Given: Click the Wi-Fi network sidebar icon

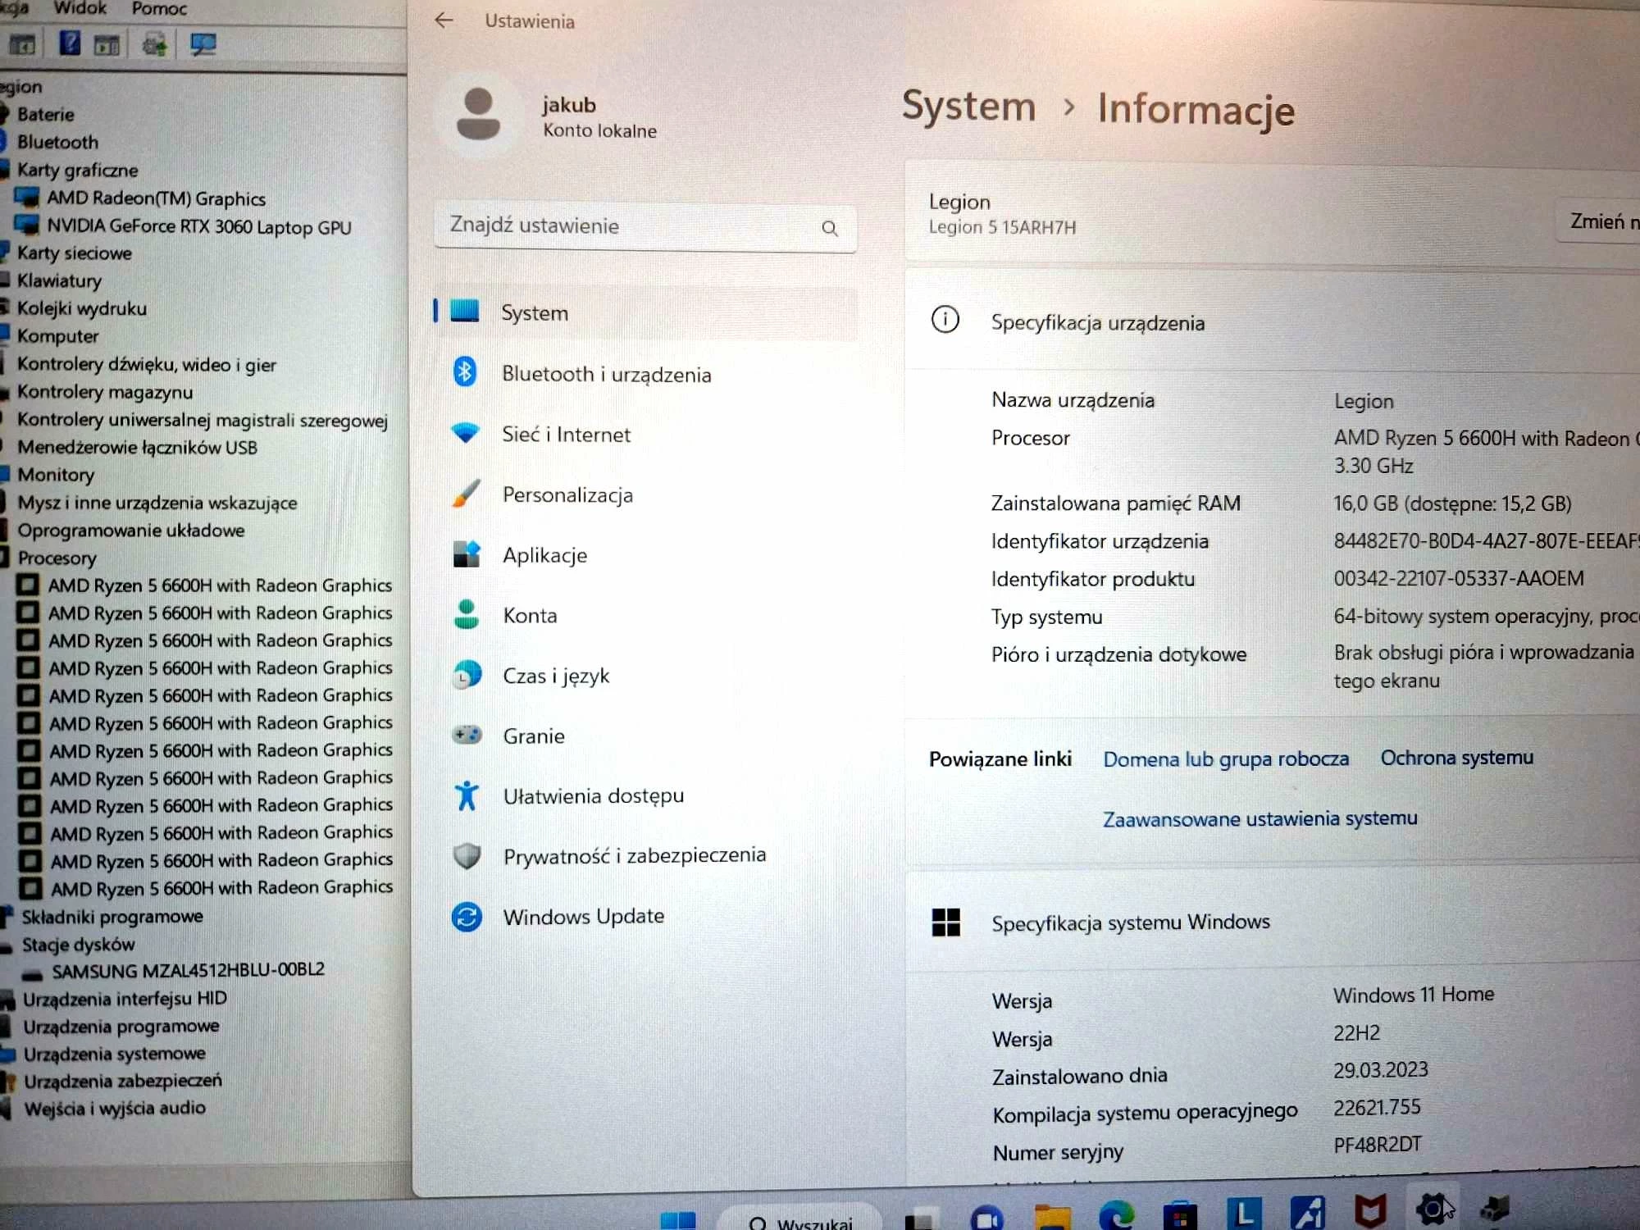Looking at the screenshot, I should pyautogui.click(x=465, y=433).
